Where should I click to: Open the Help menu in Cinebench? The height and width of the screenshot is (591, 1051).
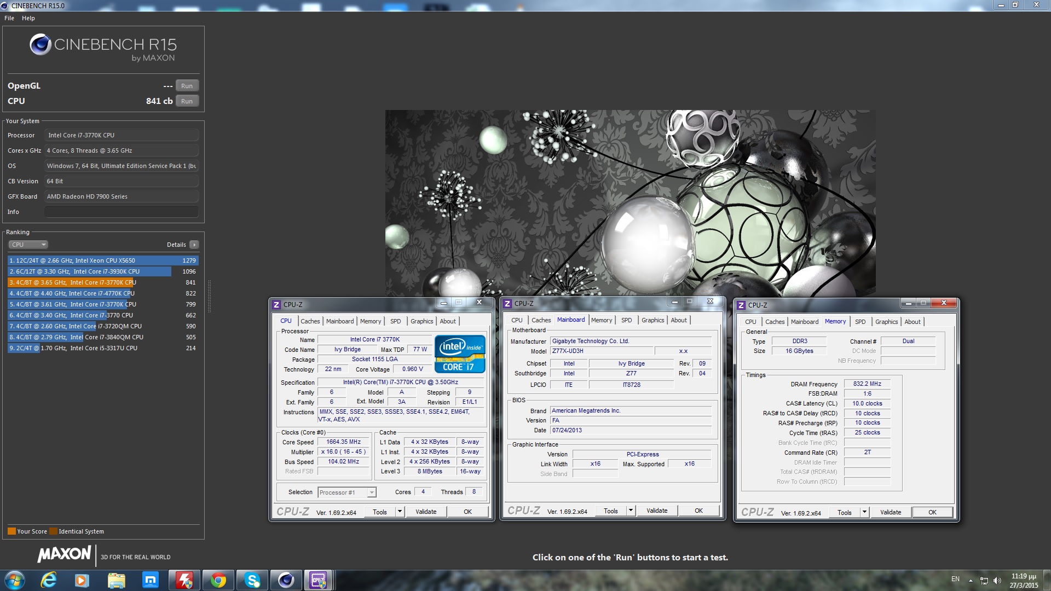(28, 18)
